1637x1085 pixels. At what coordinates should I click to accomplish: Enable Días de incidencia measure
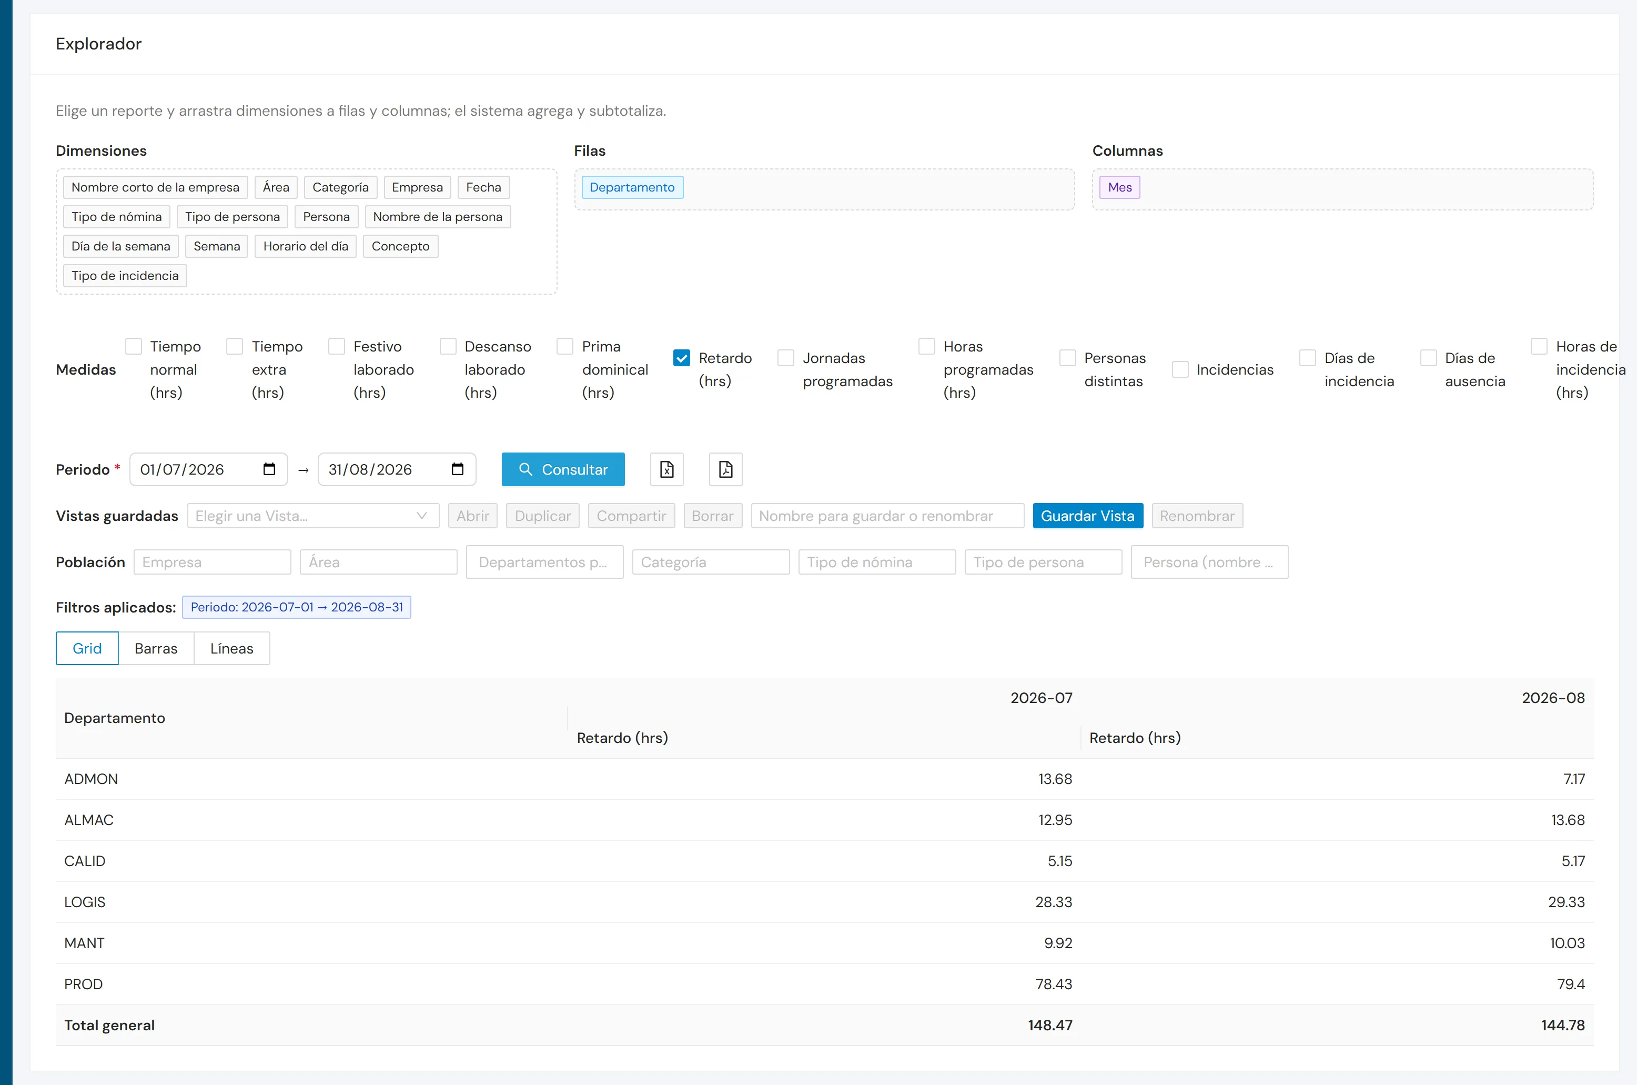tap(1308, 358)
